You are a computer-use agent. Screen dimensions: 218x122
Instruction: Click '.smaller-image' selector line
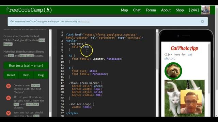pyautogui.click(x=81, y=104)
